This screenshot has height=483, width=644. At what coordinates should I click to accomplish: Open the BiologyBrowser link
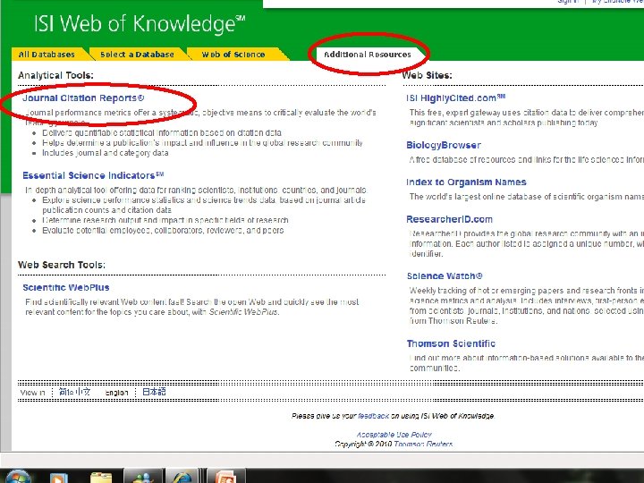tap(443, 145)
